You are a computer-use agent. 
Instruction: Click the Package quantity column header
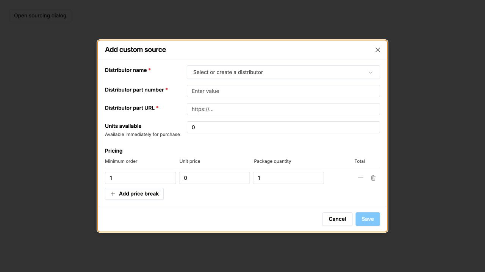pos(272,161)
